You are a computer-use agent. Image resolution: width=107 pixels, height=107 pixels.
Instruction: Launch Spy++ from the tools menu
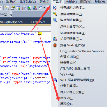(67, 74)
